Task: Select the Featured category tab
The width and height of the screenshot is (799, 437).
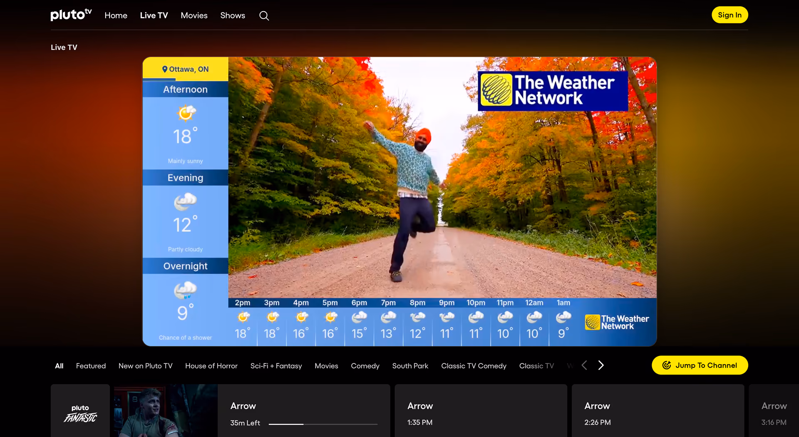Action: click(x=91, y=366)
